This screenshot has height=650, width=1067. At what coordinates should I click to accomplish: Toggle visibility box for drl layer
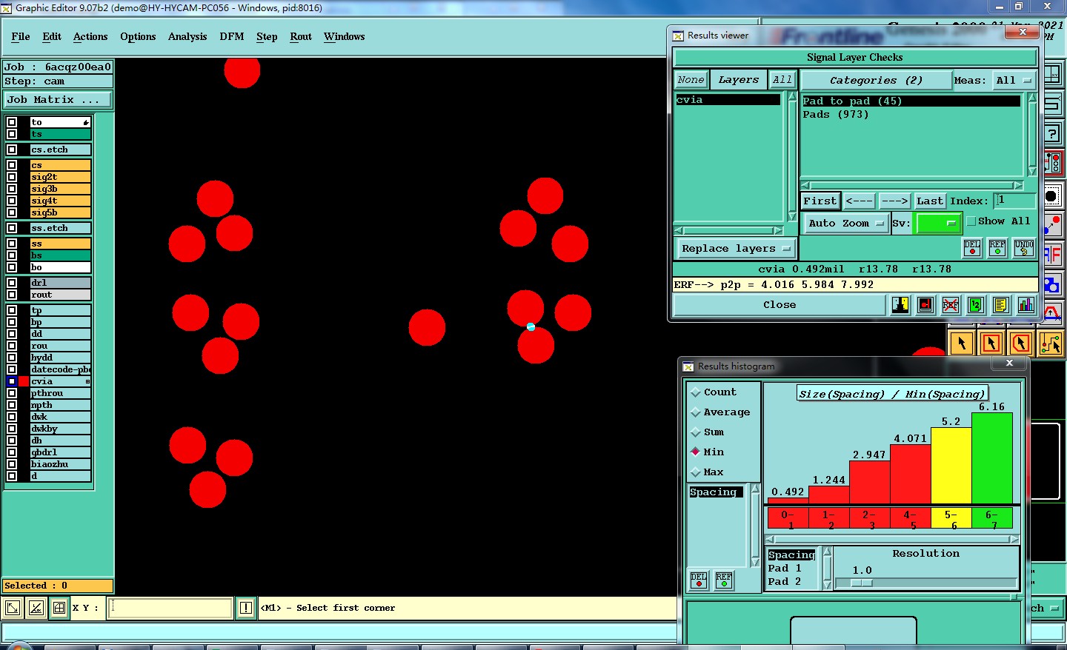(12, 283)
